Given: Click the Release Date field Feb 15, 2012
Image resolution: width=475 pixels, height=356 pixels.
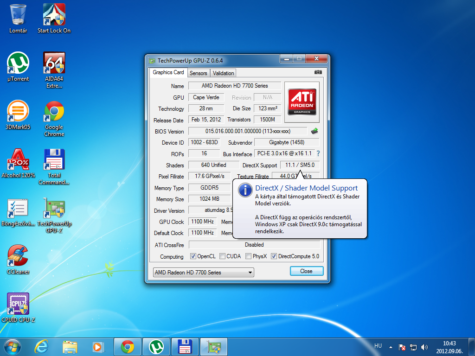Looking at the screenshot, I should 206,120.
